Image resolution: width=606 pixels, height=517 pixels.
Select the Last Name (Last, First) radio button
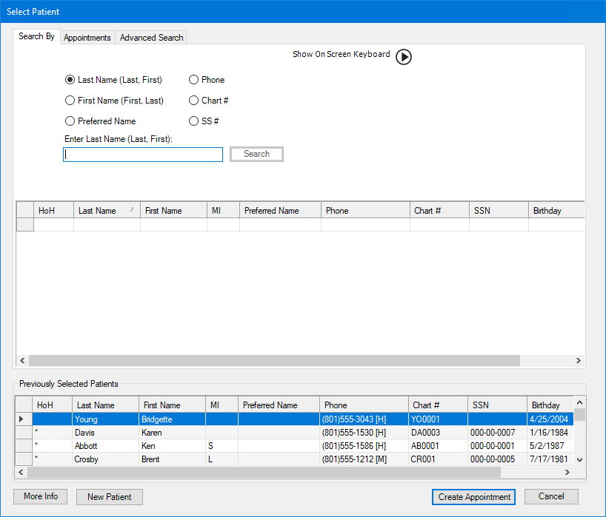click(x=70, y=80)
